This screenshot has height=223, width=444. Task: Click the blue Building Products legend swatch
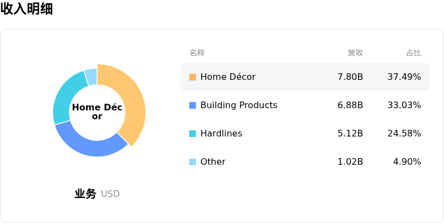(193, 105)
